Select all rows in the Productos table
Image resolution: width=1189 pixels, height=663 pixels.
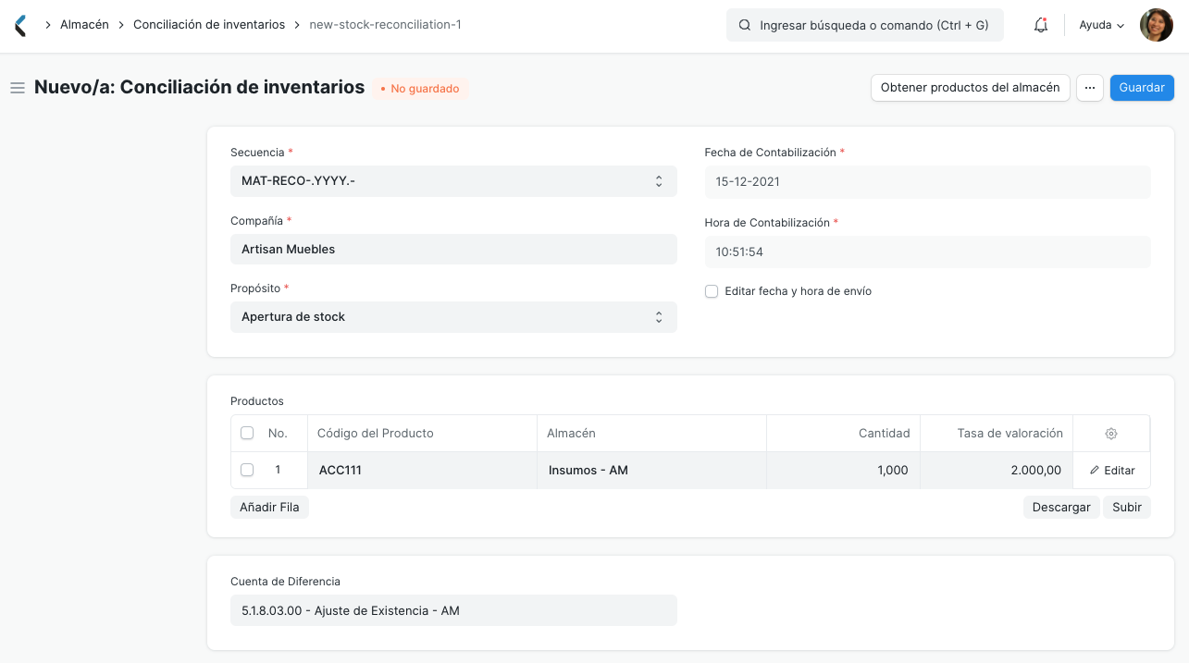pos(247,433)
